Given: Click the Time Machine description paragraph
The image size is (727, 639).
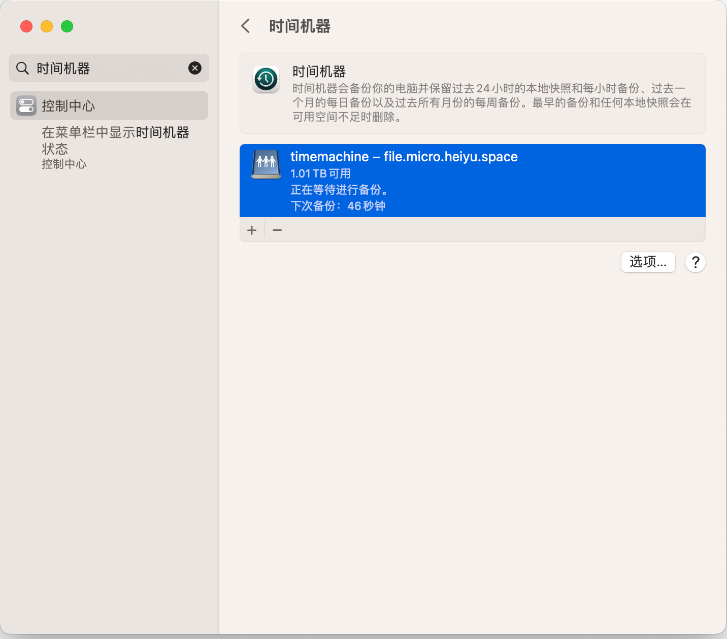Looking at the screenshot, I should click(491, 103).
